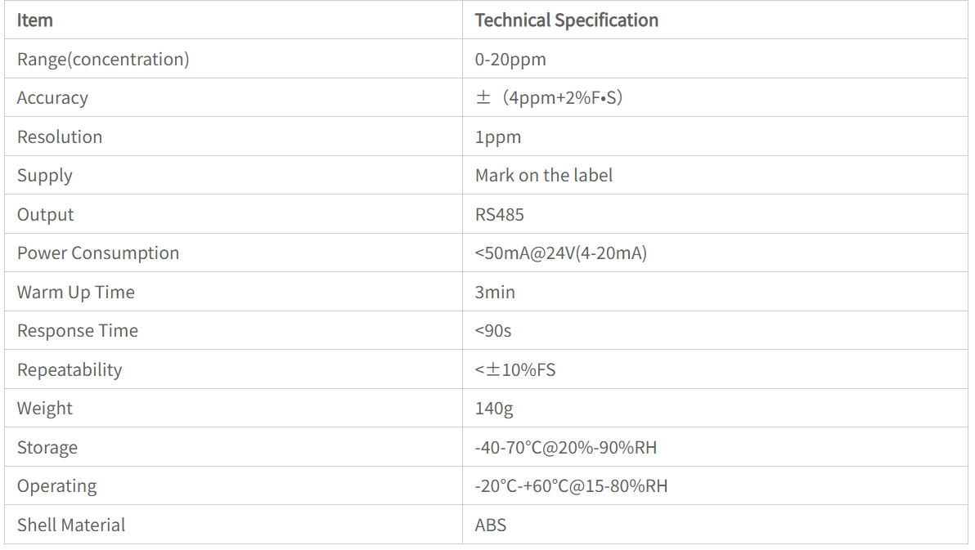The image size is (975, 550).
Task: Select the "Power Consumption" row label
Action: point(98,253)
